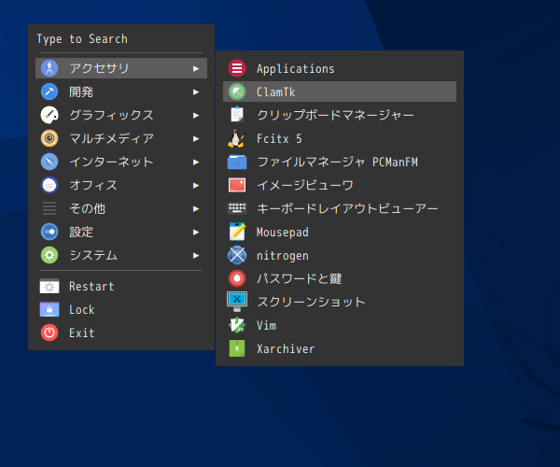Expand the グラフィックス submenu arrow
The image size is (560, 467).
pyautogui.click(x=196, y=115)
